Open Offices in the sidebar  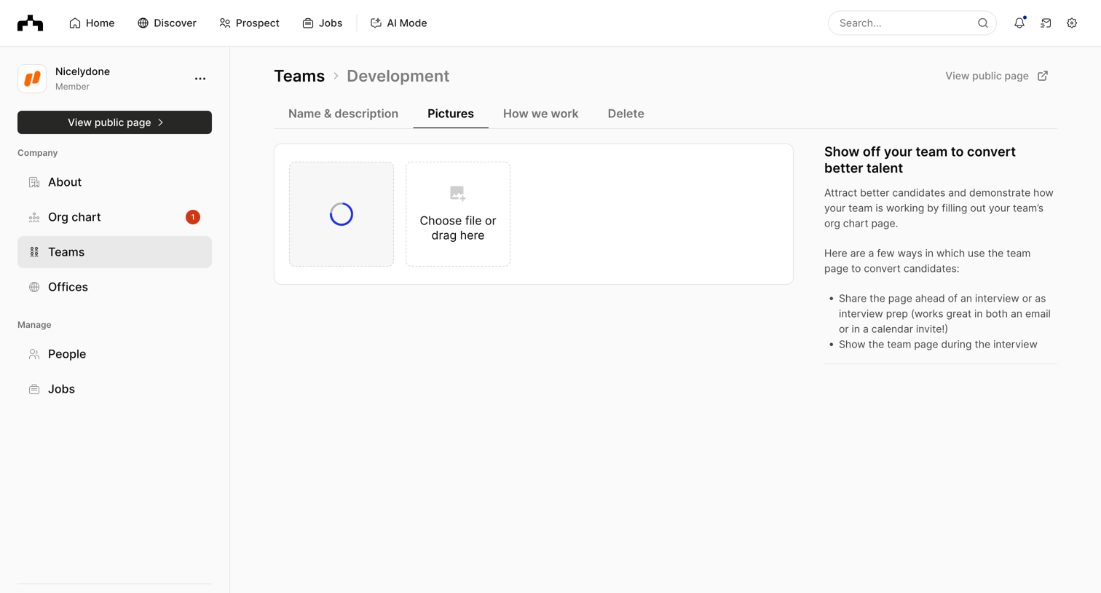(x=114, y=287)
